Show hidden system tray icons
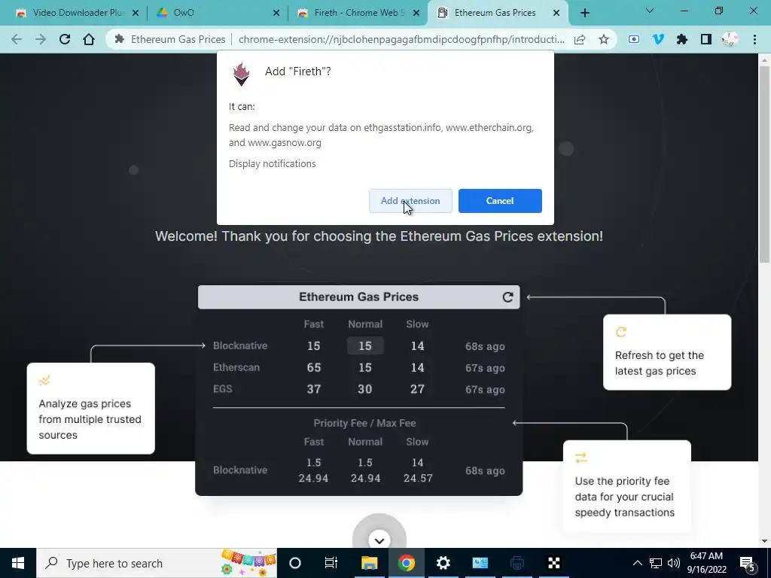Image resolution: width=771 pixels, height=578 pixels. pyautogui.click(x=637, y=563)
